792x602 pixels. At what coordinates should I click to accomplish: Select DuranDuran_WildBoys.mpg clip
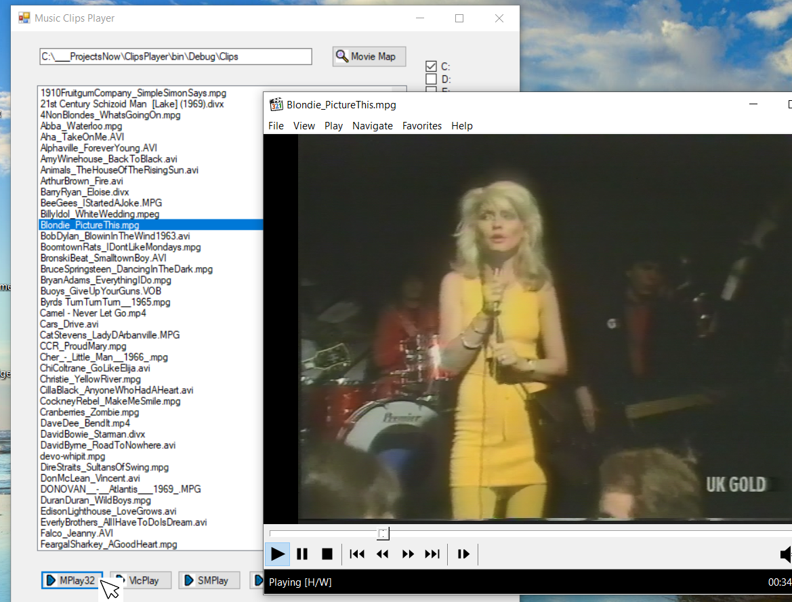(96, 500)
